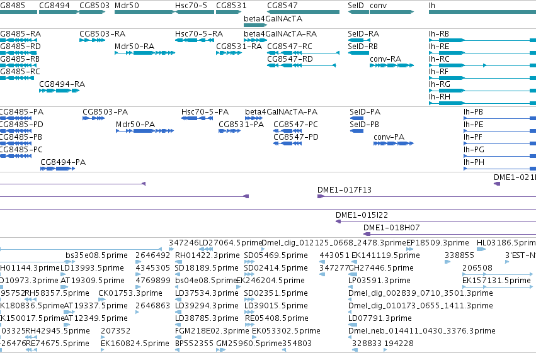Select EST RE05408.5prime label
This screenshot has width=536, height=353.
[x=277, y=318]
